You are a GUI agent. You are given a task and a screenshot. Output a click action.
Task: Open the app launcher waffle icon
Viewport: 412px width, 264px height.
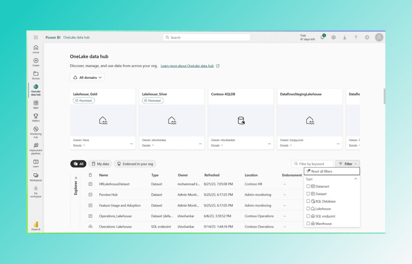36,37
